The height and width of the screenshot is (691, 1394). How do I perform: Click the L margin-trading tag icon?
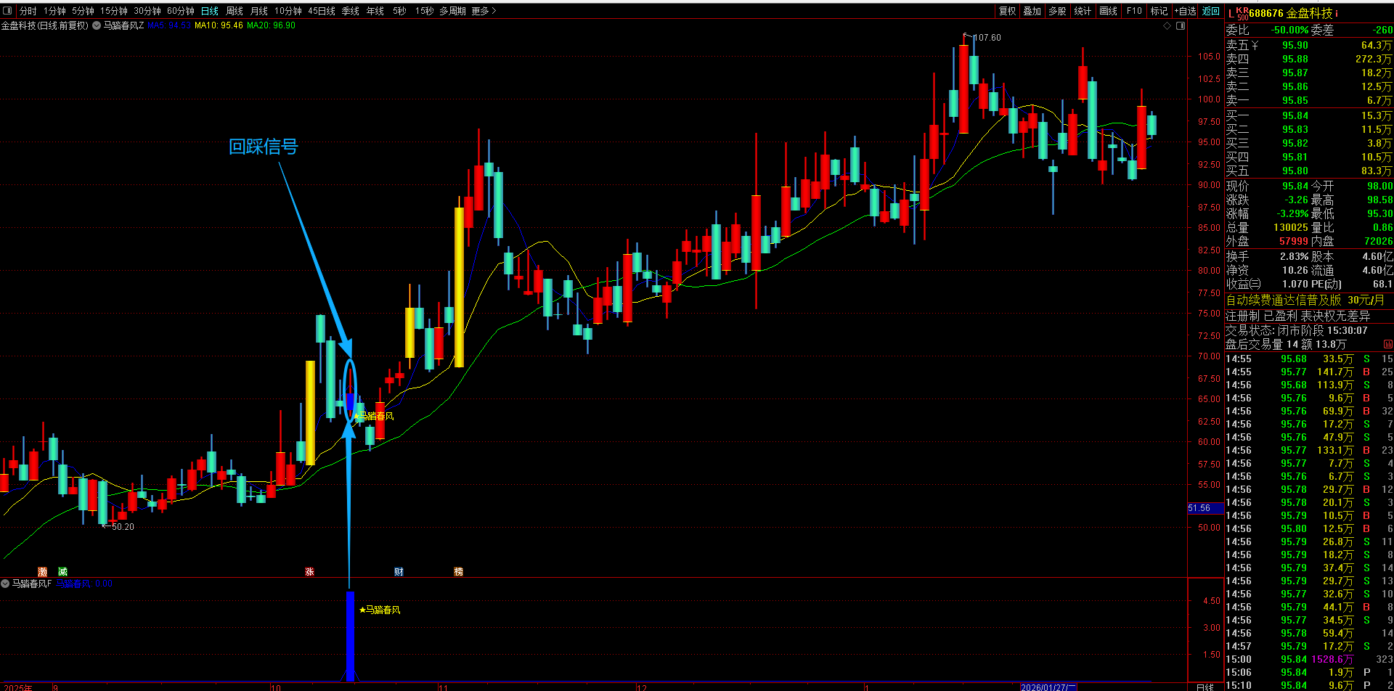pyautogui.click(x=1231, y=14)
